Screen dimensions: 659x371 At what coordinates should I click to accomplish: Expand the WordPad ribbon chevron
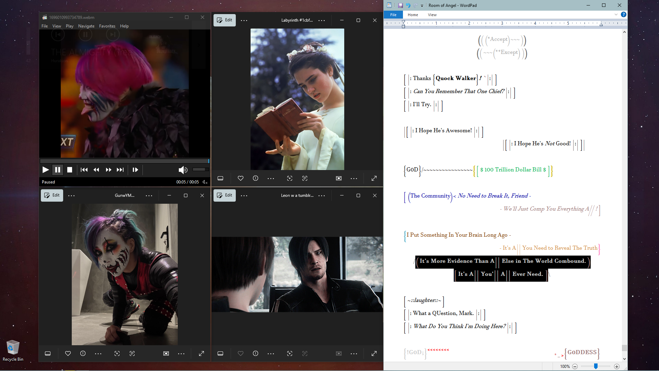pos(616,14)
